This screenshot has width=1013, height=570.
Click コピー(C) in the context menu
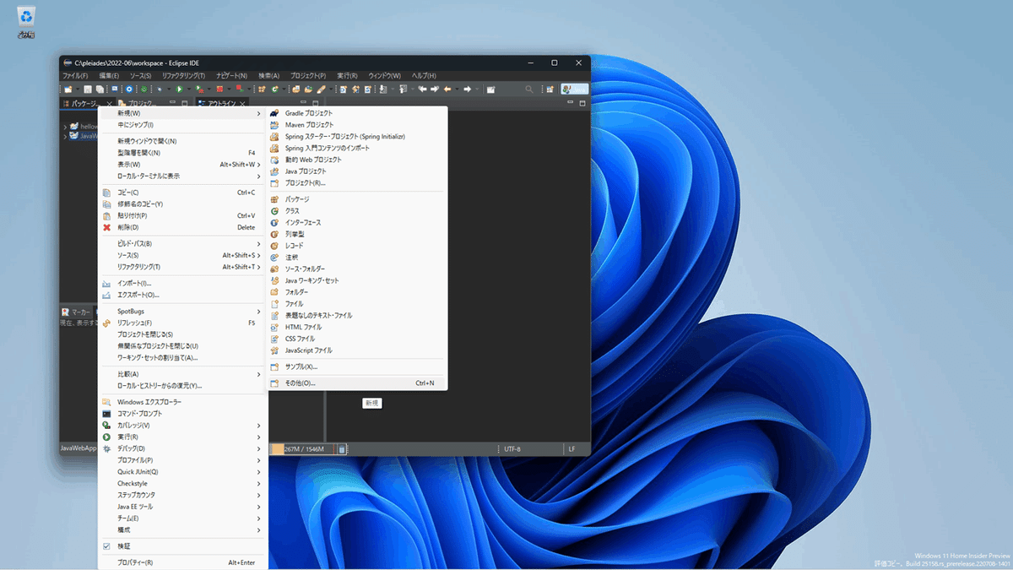[x=181, y=193]
